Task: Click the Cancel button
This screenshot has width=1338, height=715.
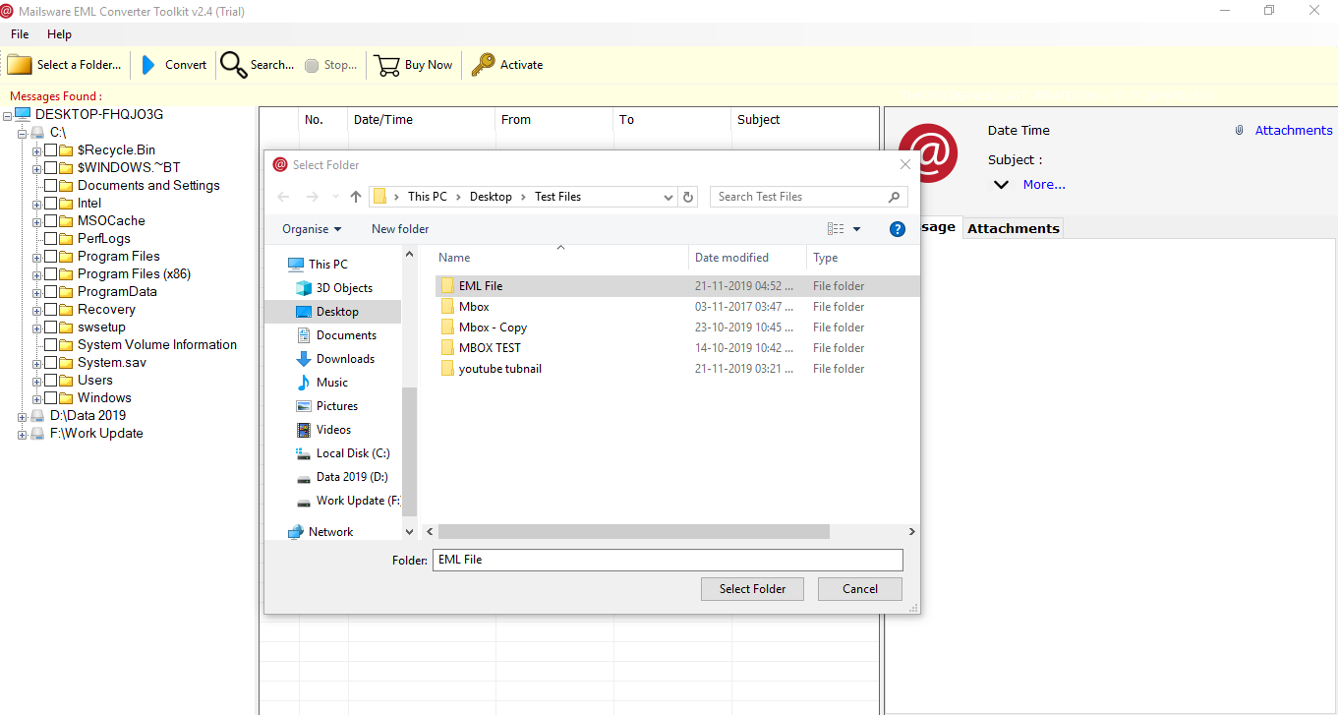Action: (x=860, y=589)
